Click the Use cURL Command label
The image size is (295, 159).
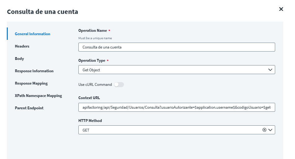pos(95,85)
